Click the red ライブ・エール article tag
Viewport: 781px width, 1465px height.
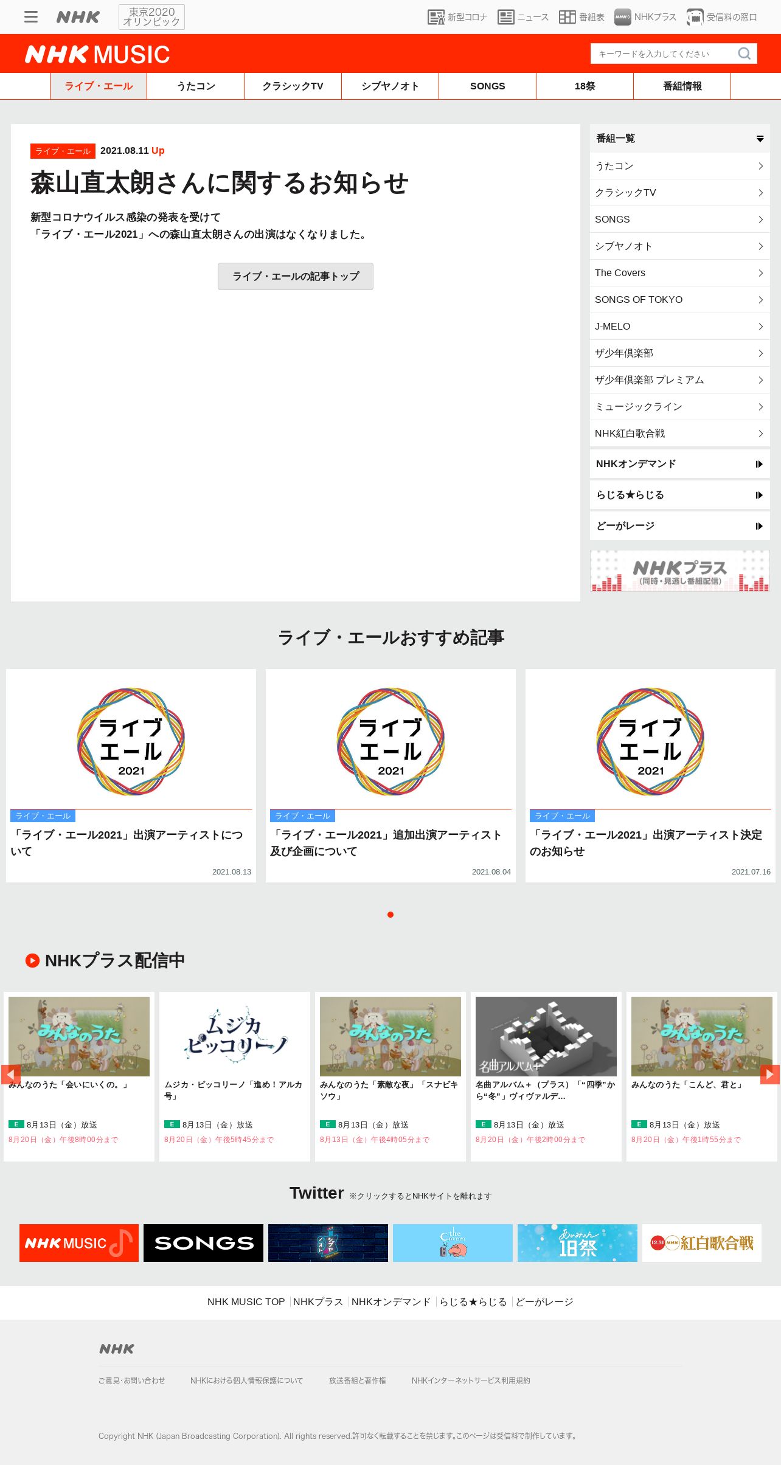[63, 151]
